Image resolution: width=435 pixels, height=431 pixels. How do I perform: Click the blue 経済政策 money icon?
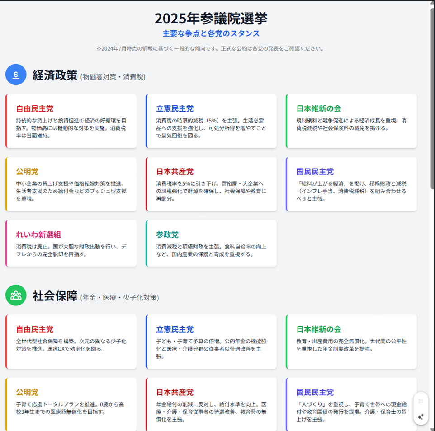(x=16, y=75)
